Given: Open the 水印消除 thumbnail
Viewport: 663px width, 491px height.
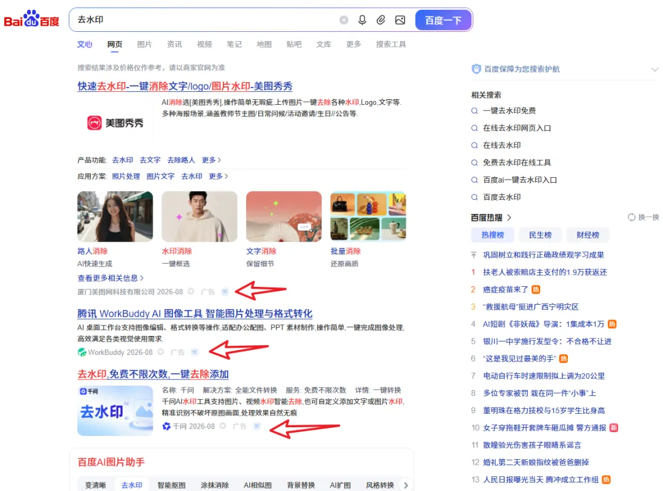Looking at the screenshot, I should 199,216.
